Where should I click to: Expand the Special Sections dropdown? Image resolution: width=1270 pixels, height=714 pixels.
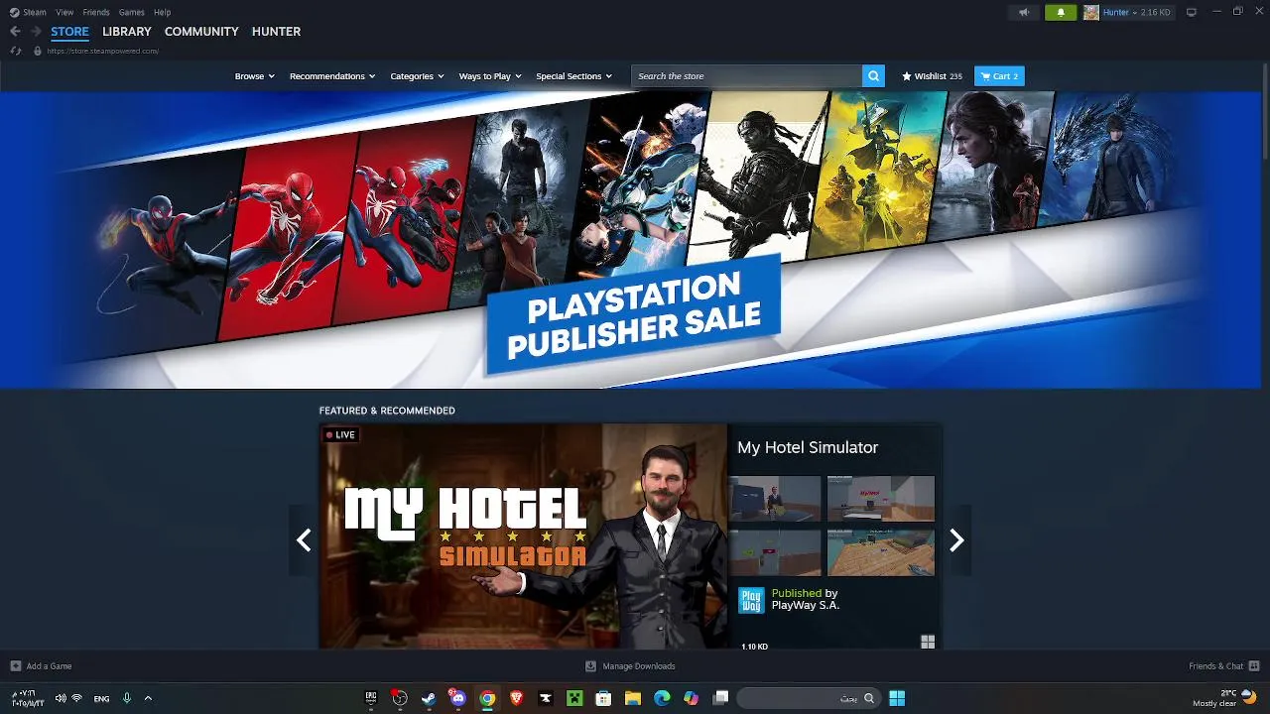[x=574, y=76]
